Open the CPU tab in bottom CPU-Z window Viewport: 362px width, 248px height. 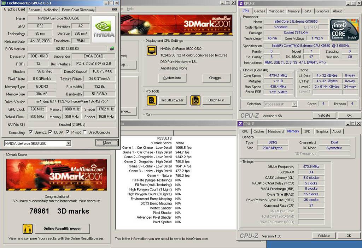(x=245, y=131)
